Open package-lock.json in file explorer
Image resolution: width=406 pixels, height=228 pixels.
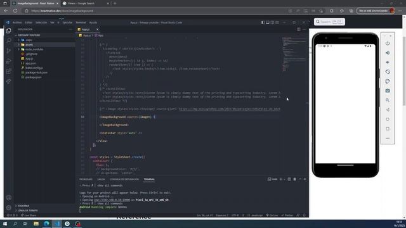coord(36,72)
